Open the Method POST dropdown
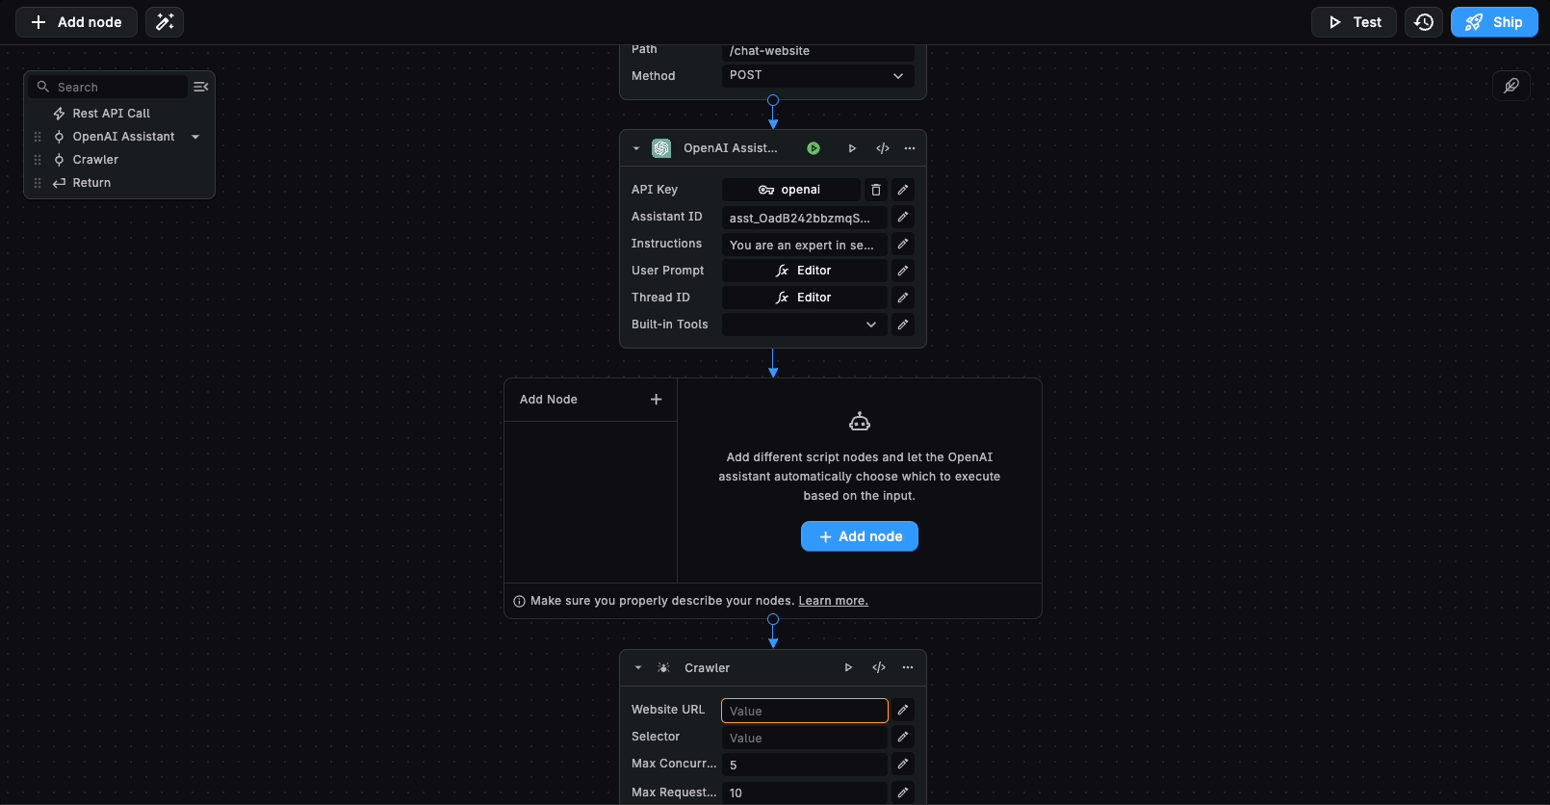The width and height of the screenshot is (1550, 805). (817, 75)
